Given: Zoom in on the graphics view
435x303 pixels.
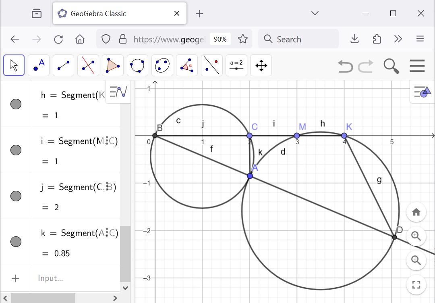Looking at the screenshot, I should click(x=416, y=236).
